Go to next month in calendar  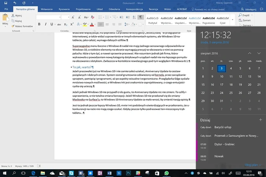259,53
